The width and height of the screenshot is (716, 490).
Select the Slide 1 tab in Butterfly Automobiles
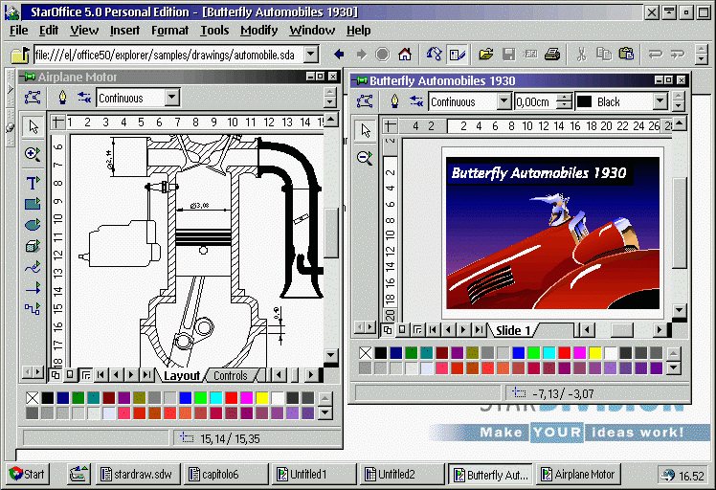pyautogui.click(x=513, y=330)
